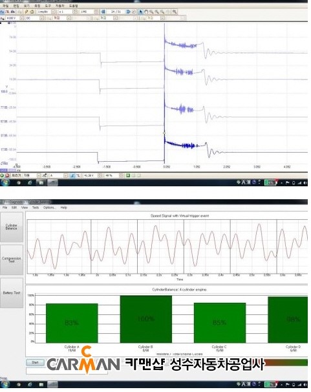Go to previous waveform buffer arrow
Screen dimensions: 311x392
click(x=103, y=12)
